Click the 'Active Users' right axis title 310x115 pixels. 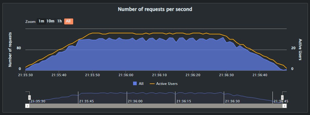300,49
